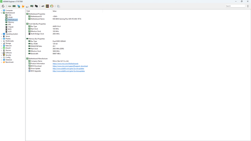The width and height of the screenshot is (251, 141).
Task: Click the flame stability test icon
Action: (23, 6)
